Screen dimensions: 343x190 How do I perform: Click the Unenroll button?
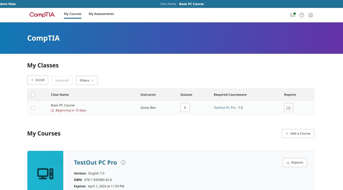62,80
